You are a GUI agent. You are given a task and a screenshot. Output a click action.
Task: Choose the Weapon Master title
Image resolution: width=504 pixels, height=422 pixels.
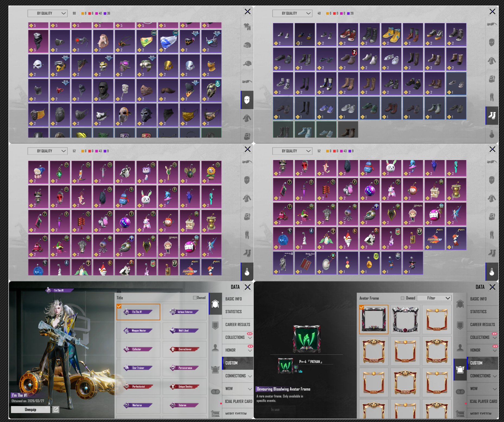(x=138, y=331)
